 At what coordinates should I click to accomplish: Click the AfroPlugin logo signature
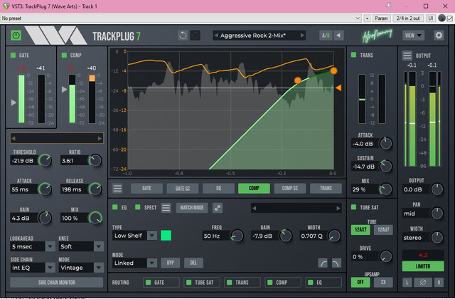pyautogui.click(x=378, y=36)
